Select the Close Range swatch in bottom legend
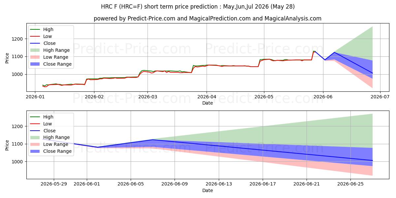The image size is (396, 198). pos(35,151)
